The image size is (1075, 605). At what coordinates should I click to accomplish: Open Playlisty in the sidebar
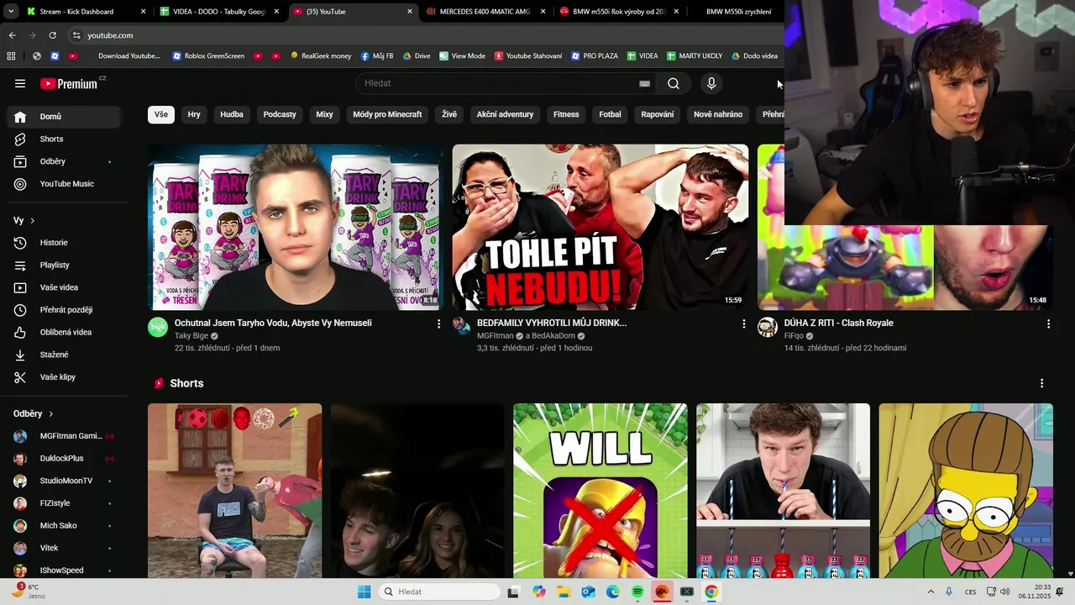[x=64, y=265]
